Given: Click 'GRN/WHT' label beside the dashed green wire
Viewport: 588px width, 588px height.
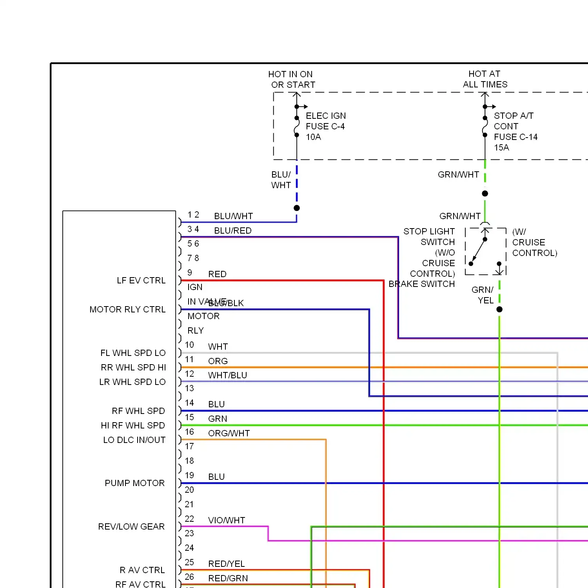Looking at the screenshot, I should click(458, 175).
